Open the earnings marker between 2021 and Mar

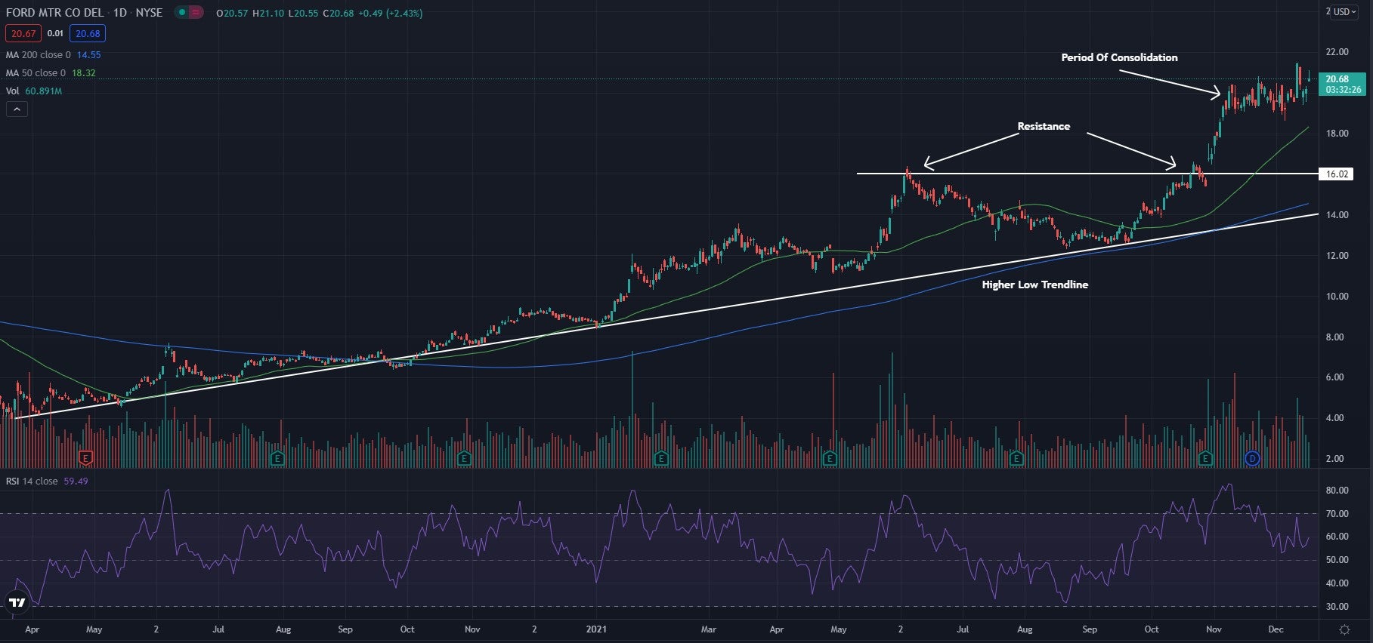pyautogui.click(x=661, y=458)
